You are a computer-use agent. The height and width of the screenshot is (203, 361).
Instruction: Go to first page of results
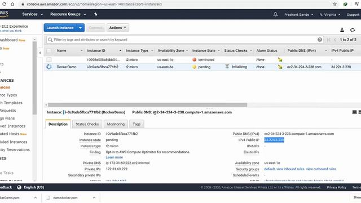point(329,40)
